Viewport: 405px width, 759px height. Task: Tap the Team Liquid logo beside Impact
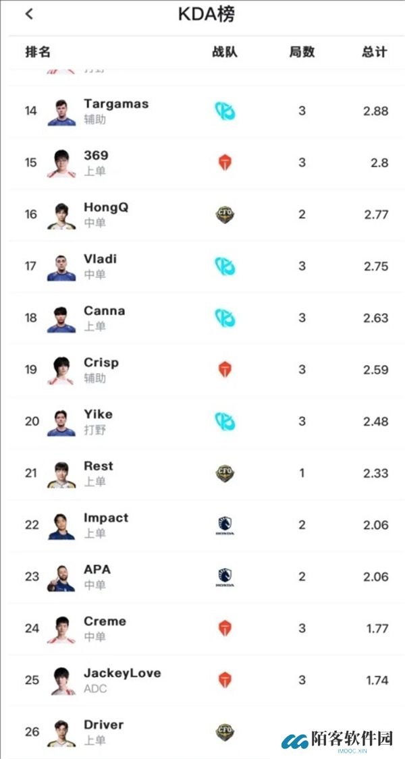click(x=225, y=525)
